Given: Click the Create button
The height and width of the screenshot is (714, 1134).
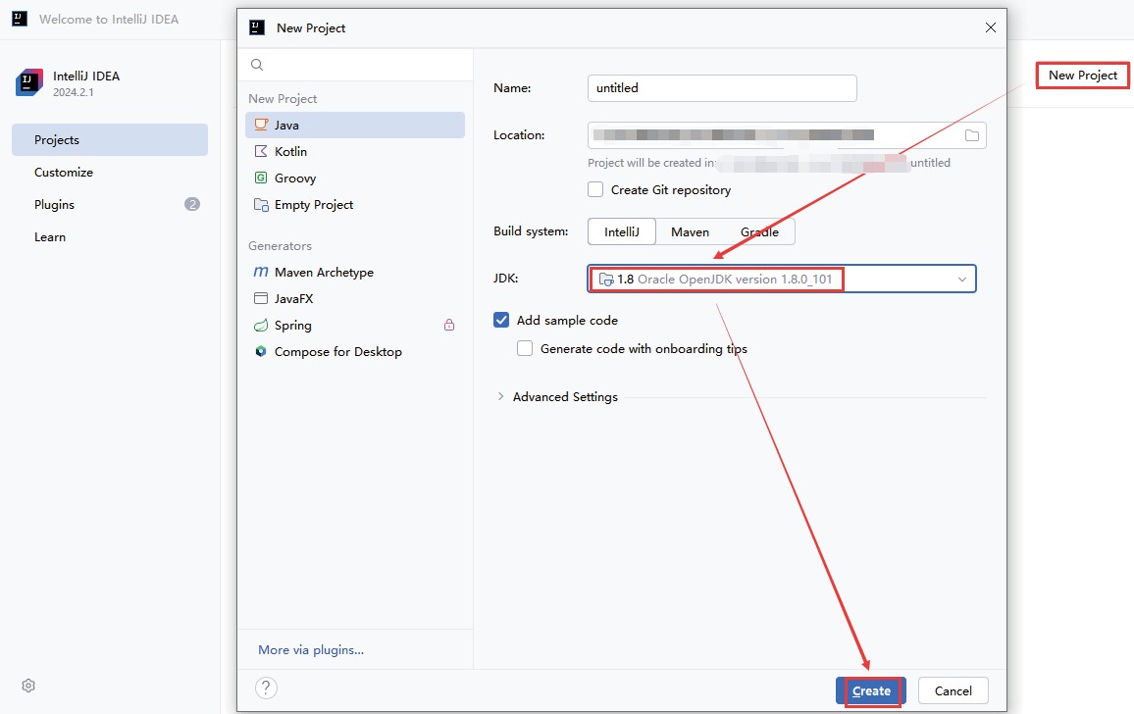Looking at the screenshot, I should click(871, 690).
